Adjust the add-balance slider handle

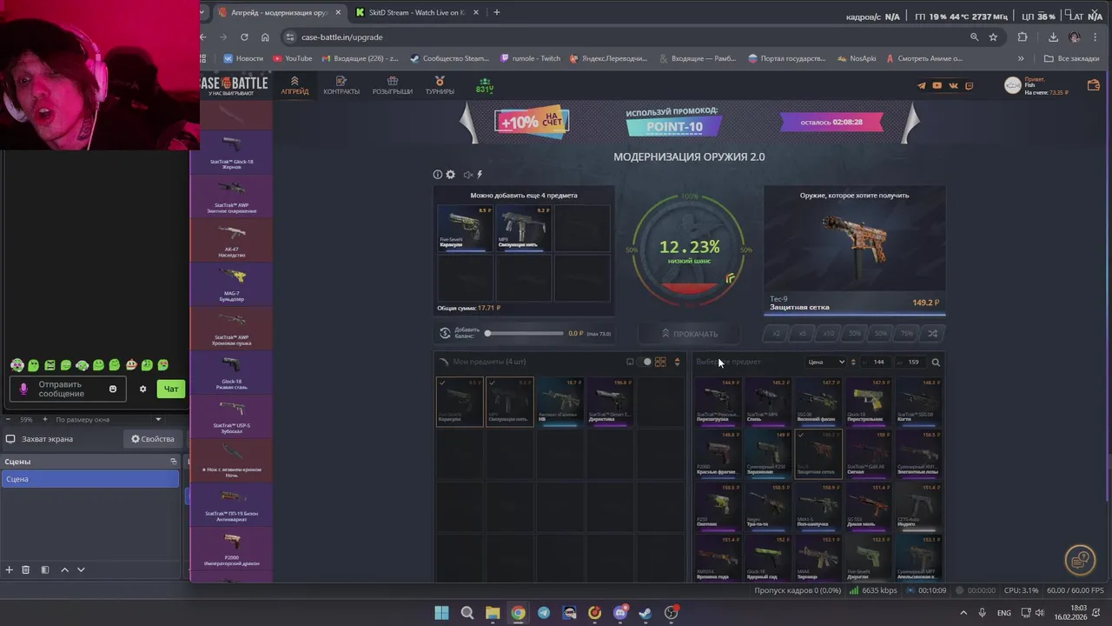487,333
